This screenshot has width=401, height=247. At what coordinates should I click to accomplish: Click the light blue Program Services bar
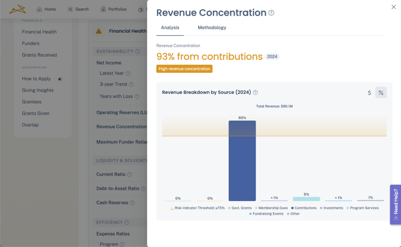(x=306, y=199)
